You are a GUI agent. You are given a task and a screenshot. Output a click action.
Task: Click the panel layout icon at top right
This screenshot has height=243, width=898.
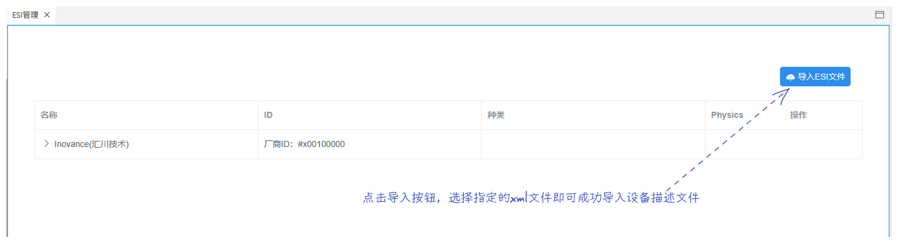(x=880, y=15)
